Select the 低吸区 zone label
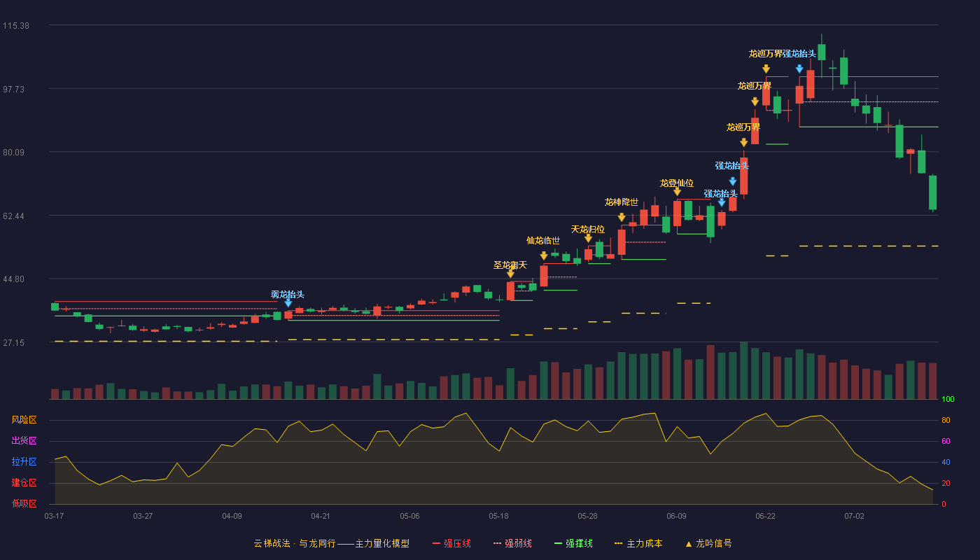 pyautogui.click(x=24, y=503)
